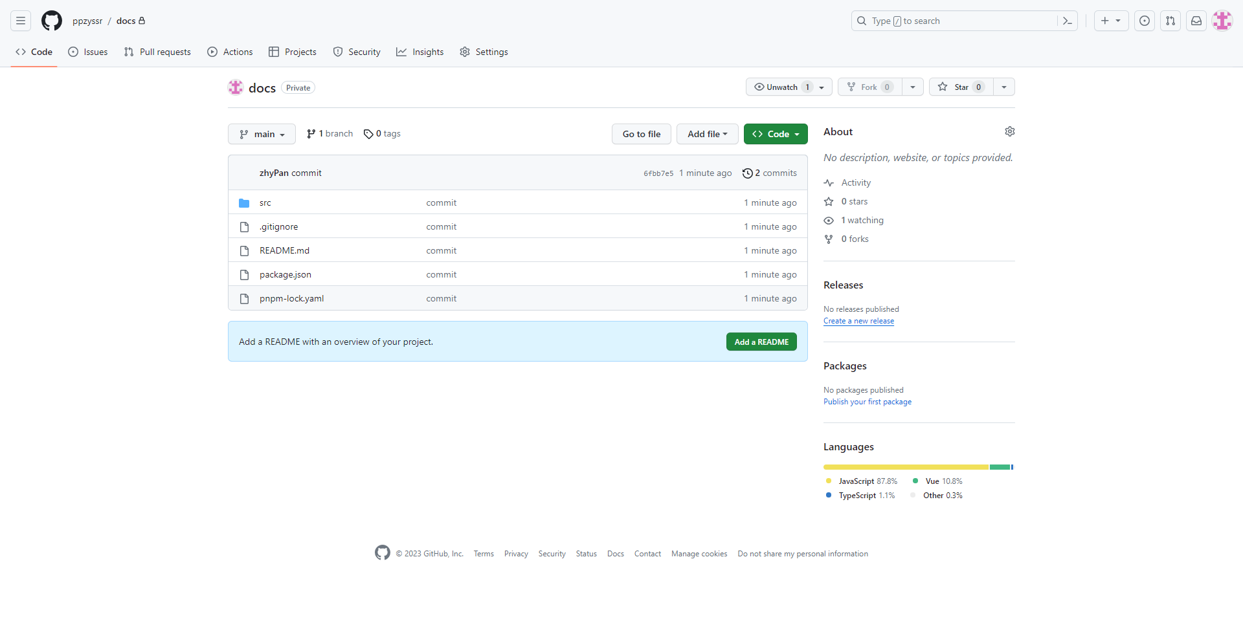Viewport: 1243px width, 623px height.
Task: Click the yellow JavaScript language bar
Action: [905, 467]
